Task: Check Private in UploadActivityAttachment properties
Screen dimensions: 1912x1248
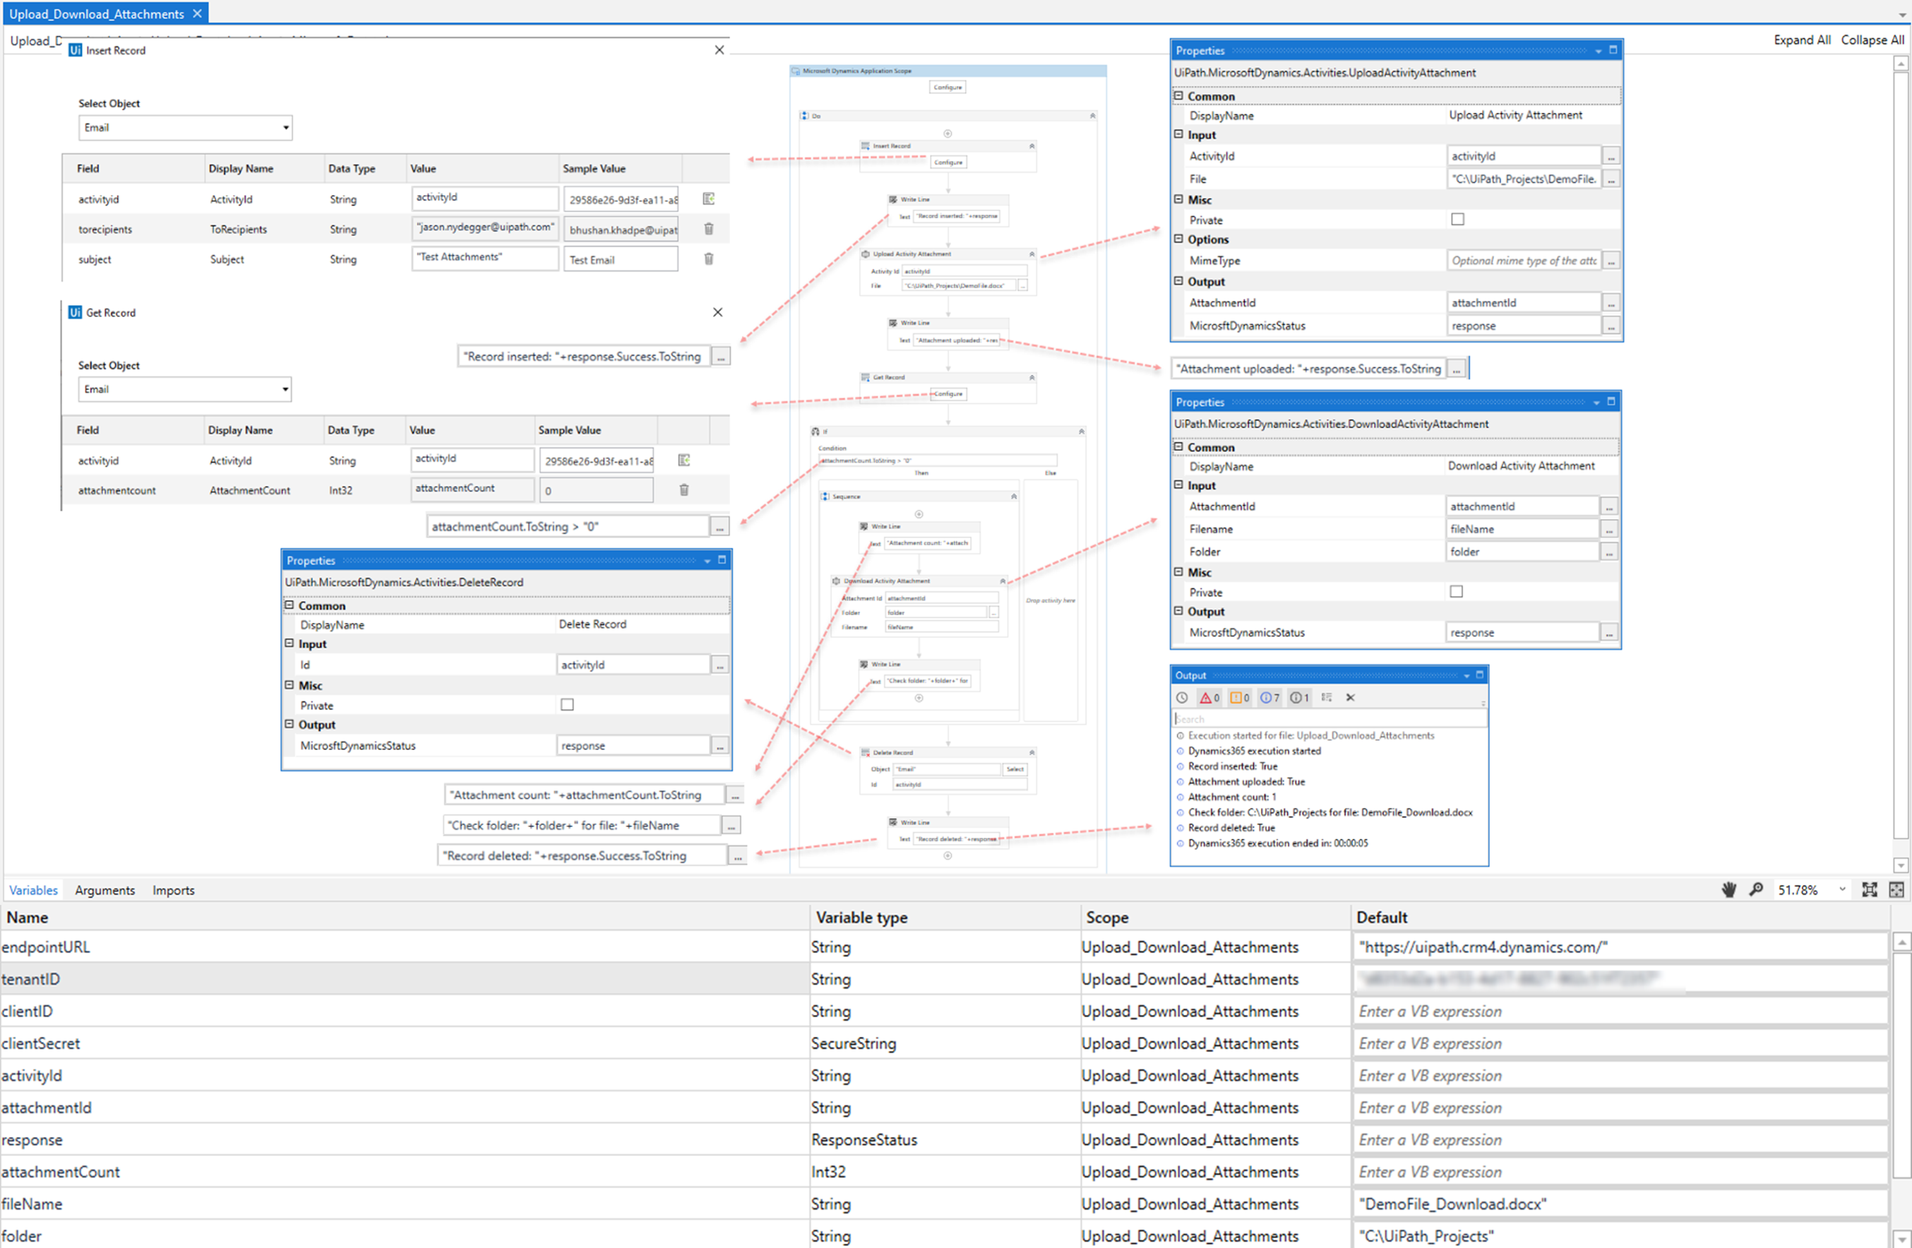Action: [x=1457, y=220]
